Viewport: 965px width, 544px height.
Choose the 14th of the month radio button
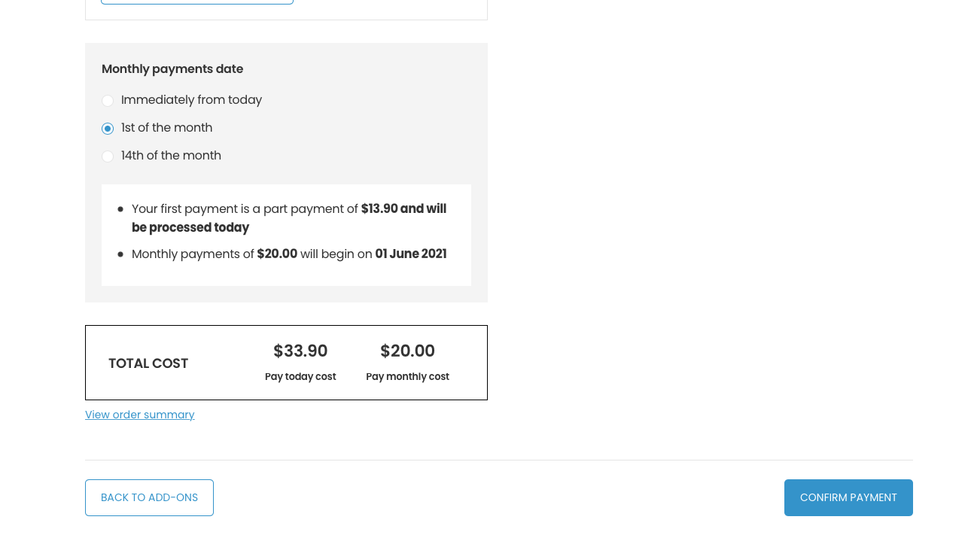108,157
